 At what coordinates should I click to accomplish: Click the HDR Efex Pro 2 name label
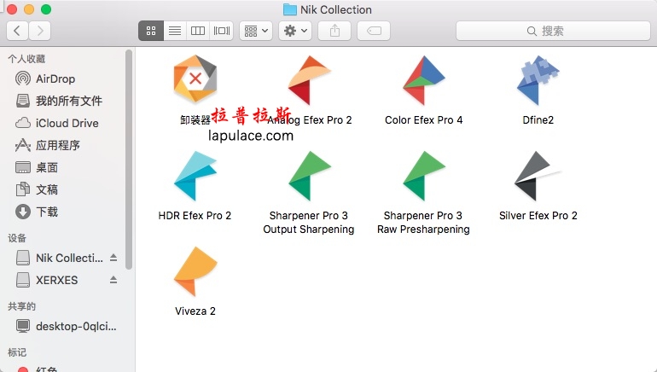195,216
